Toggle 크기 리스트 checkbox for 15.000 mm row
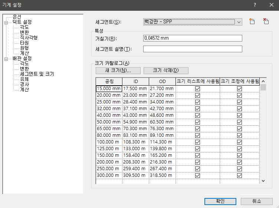Screen dimensions: 279x208 tap(197, 89)
